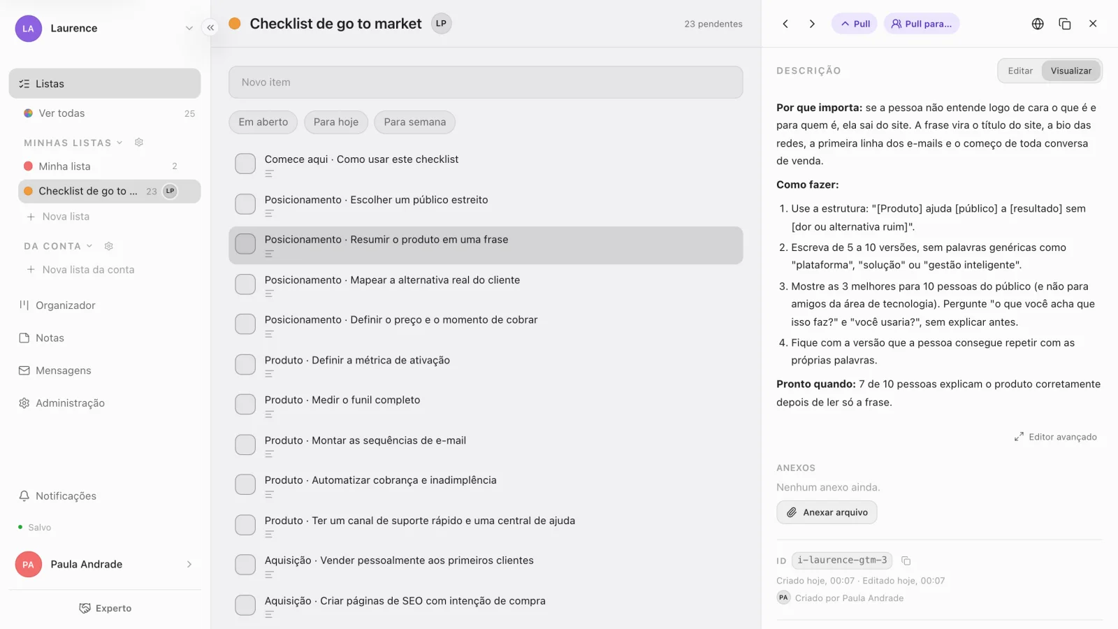Image resolution: width=1118 pixels, height=629 pixels.
Task: Open the Laurence account dropdown chevron
Action: [189, 29]
